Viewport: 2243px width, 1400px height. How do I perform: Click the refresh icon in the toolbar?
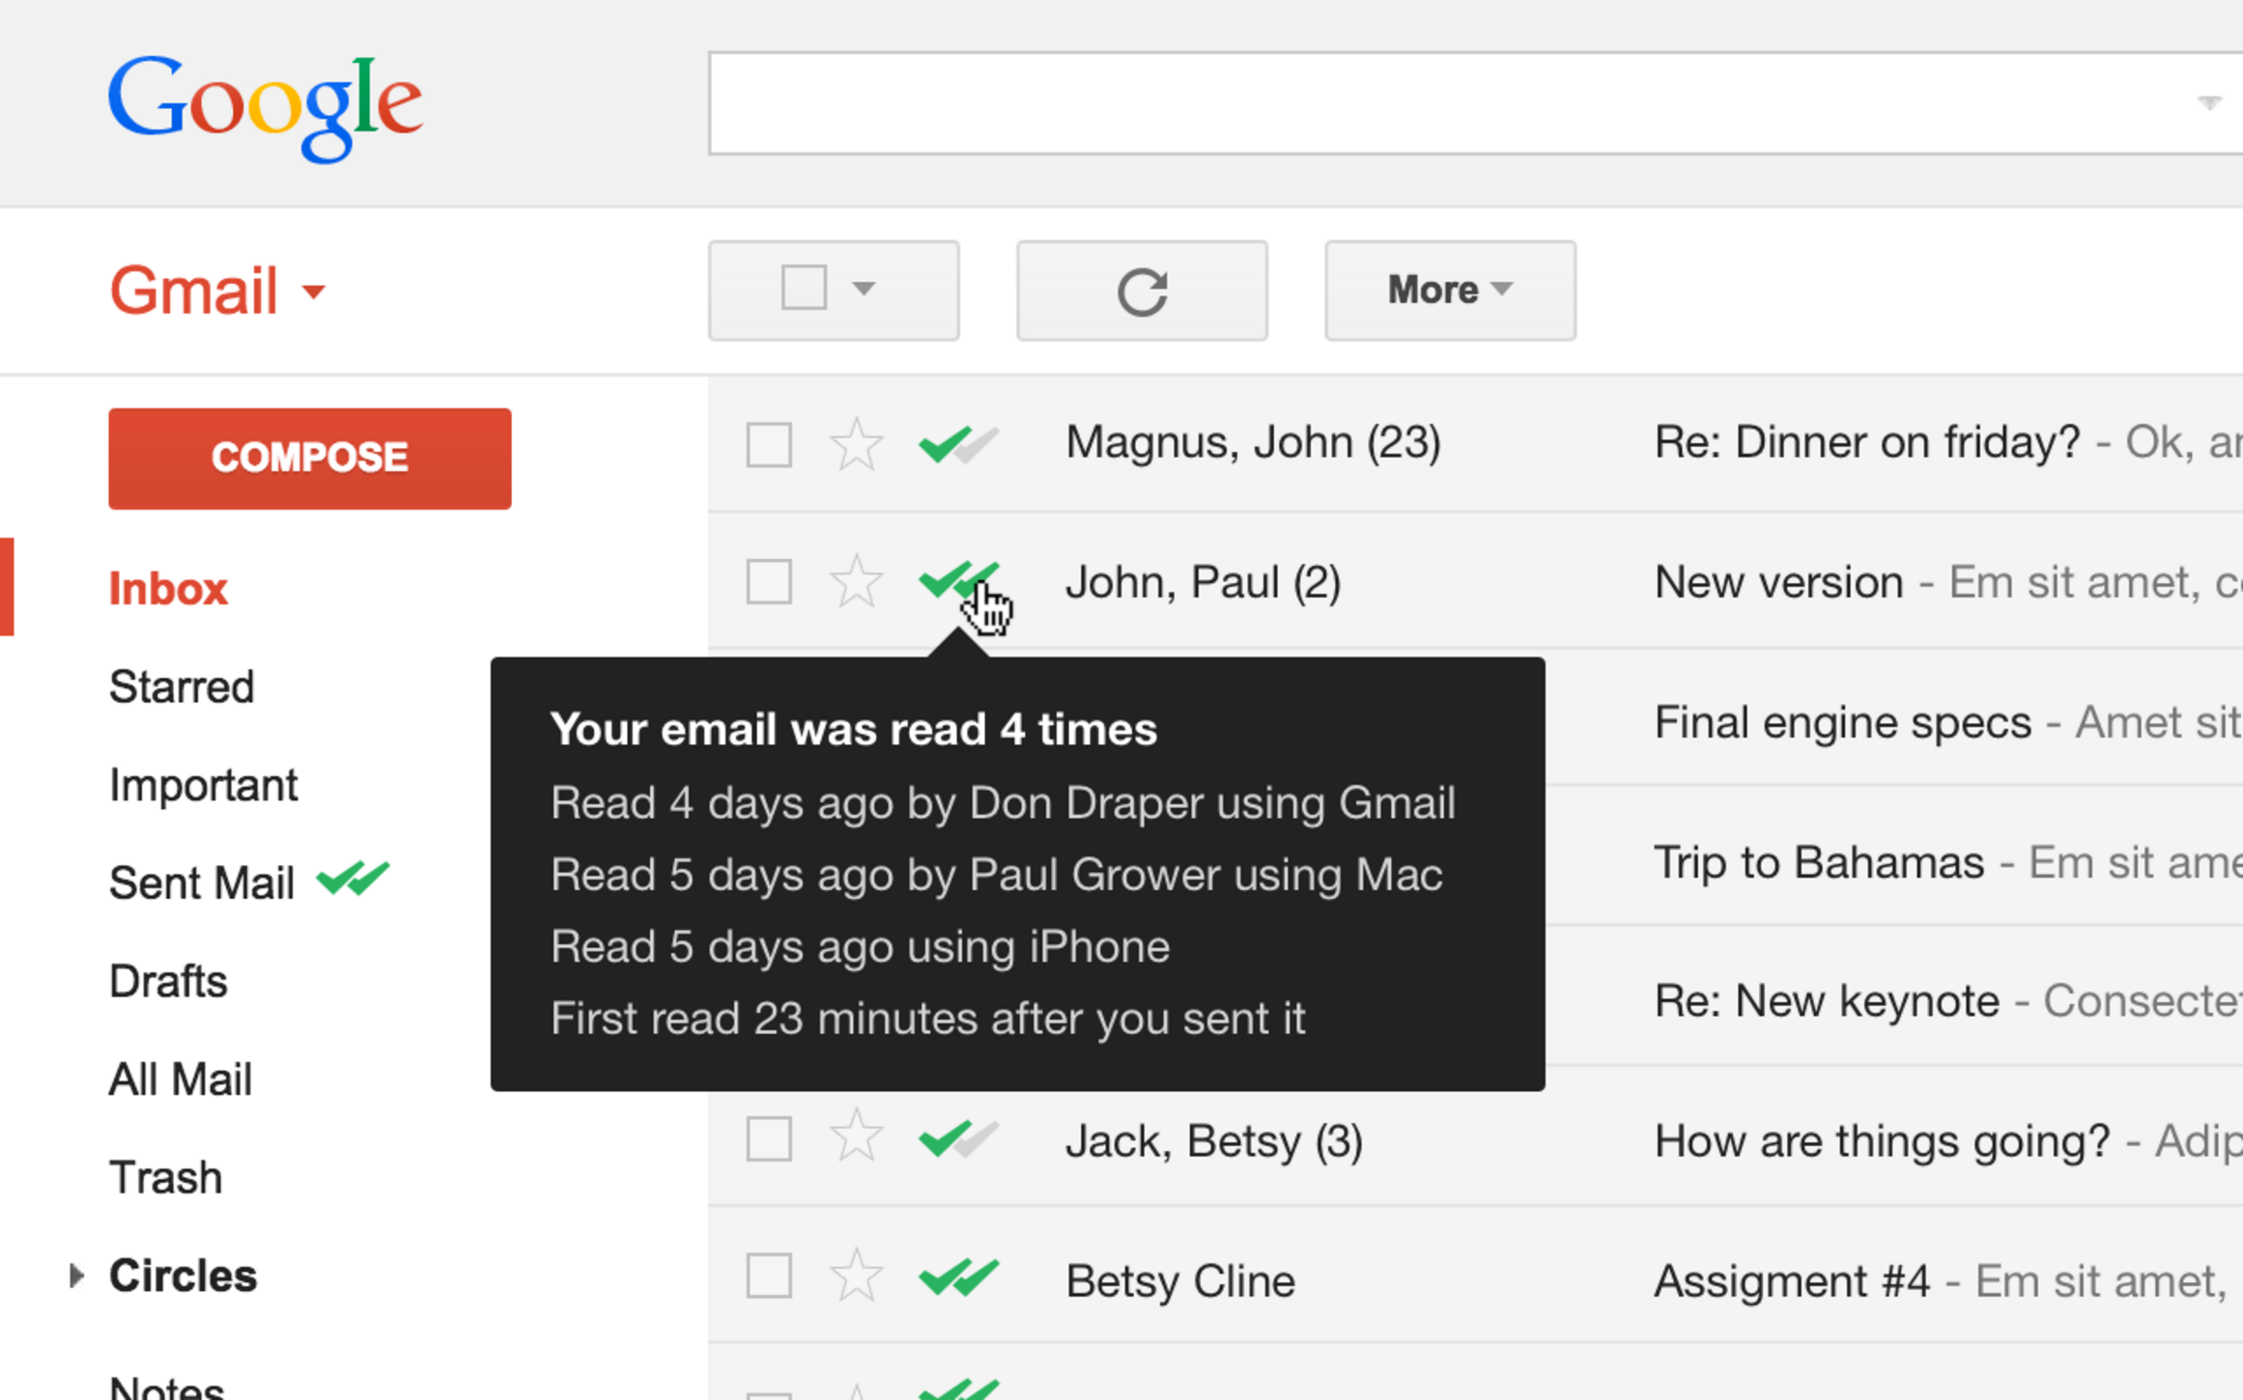[1142, 291]
